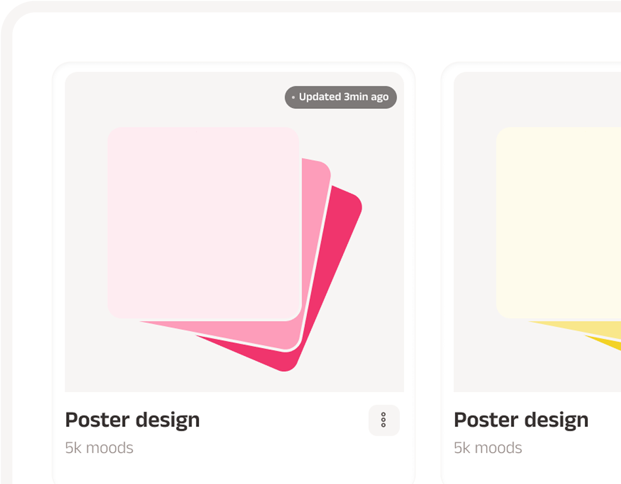Open the first card's Poster design title
Image resolution: width=621 pixels, height=484 pixels.
(x=132, y=420)
